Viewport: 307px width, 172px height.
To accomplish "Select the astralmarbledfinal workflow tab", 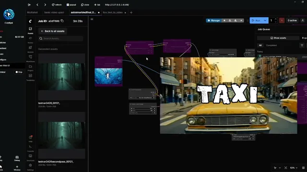I will pyautogui.click(x=83, y=12).
